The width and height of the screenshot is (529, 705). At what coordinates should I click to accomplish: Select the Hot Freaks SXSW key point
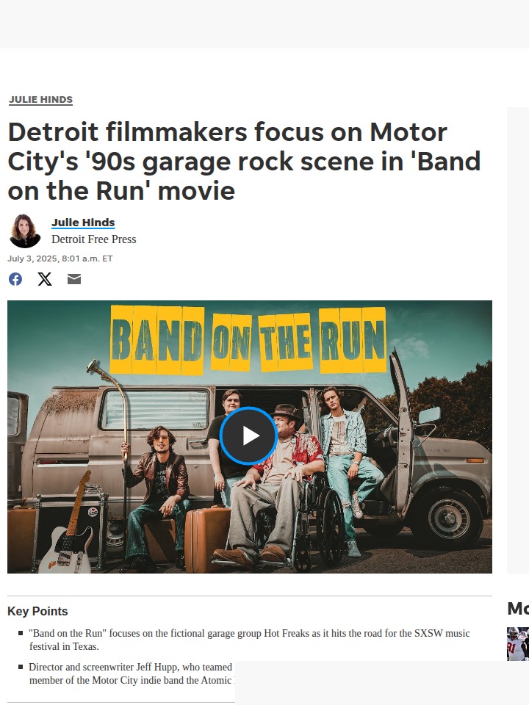click(249, 640)
